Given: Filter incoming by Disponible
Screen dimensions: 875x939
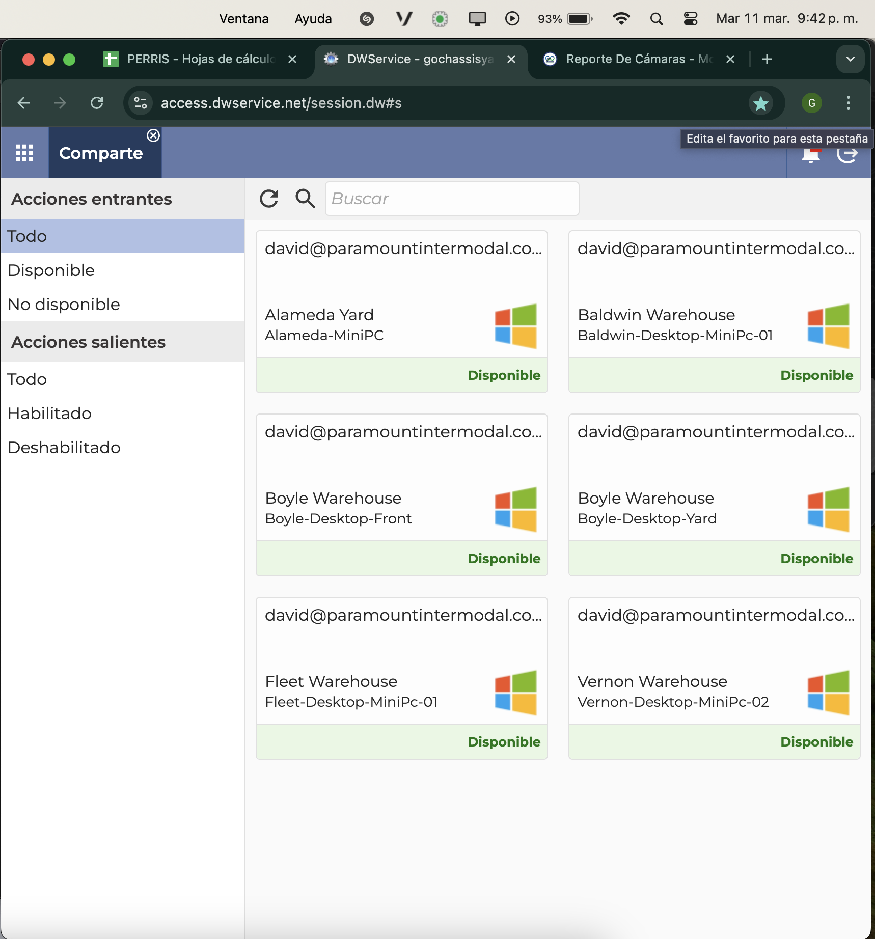Looking at the screenshot, I should (x=123, y=270).
